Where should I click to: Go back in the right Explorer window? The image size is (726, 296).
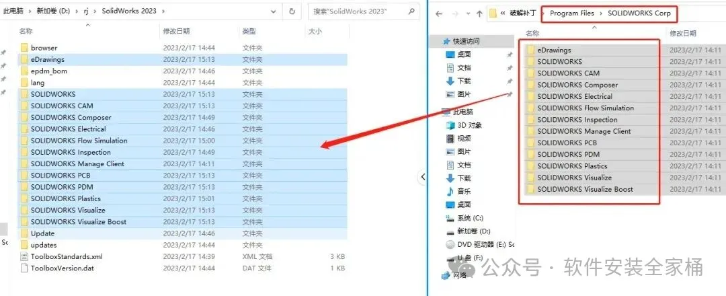click(439, 14)
